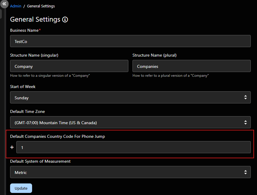Focus the Business Name field TestCo
The height and width of the screenshot is (195, 257).
130,41
